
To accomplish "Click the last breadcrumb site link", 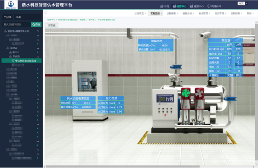I will click(106, 20).
